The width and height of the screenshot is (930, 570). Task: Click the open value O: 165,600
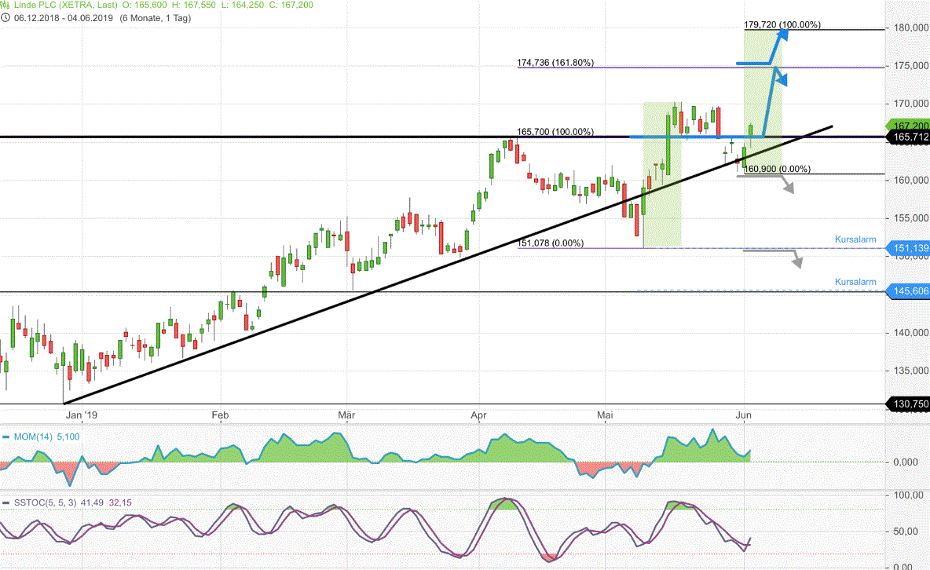point(145,5)
